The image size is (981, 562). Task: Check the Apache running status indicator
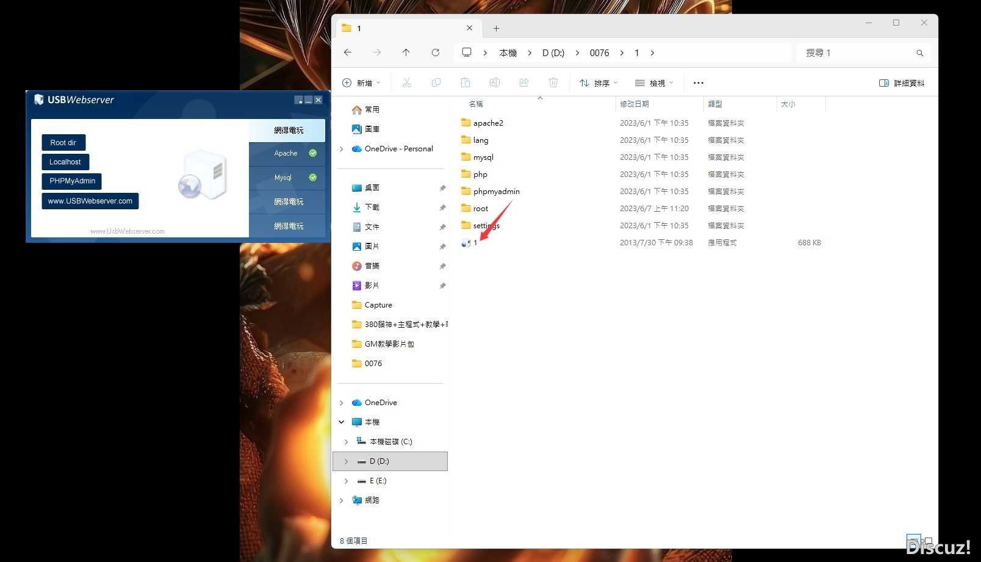tap(313, 153)
